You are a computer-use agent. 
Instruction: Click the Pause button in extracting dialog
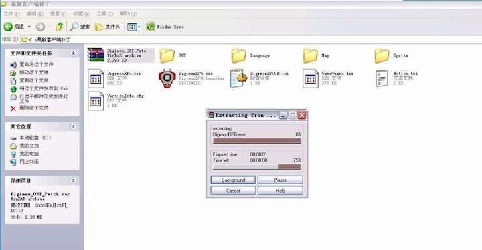(280, 180)
